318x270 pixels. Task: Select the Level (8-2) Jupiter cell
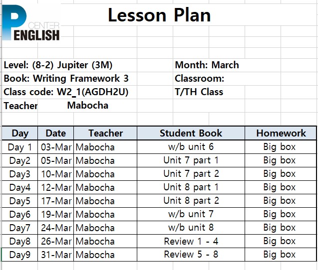click(x=58, y=65)
